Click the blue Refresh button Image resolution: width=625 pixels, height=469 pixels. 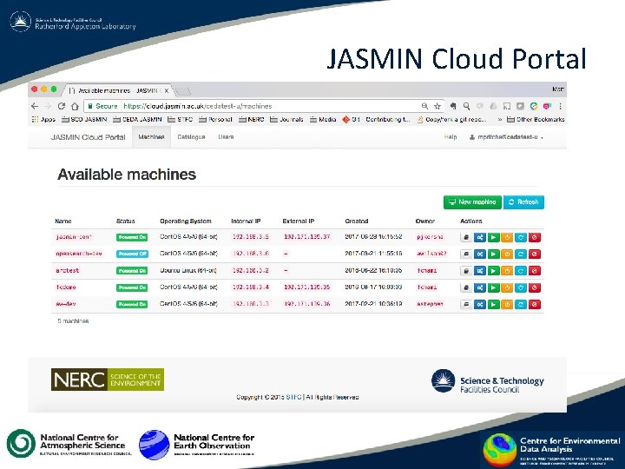click(523, 202)
